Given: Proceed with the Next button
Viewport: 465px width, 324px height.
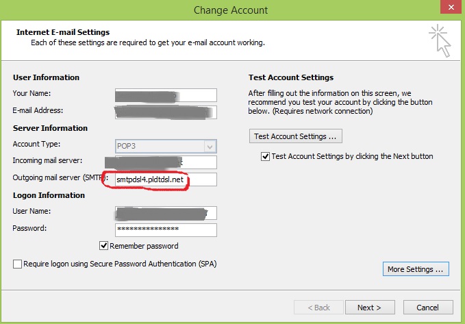Looking at the screenshot, I should 369,308.
